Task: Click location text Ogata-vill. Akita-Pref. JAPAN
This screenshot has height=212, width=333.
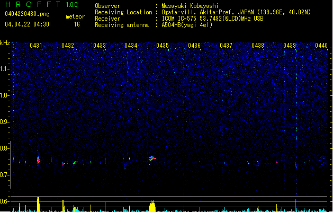Action: [x=208, y=12]
